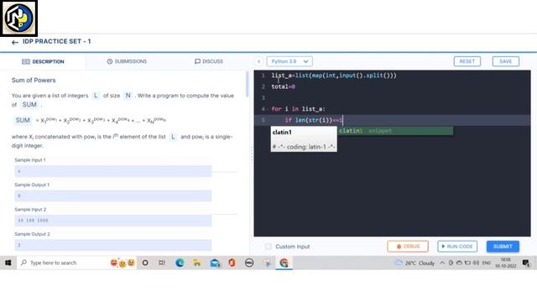Click the IDP PRACTICE SET - 1 title
The image size is (537, 302).
pos(57,41)
